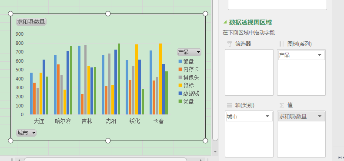Click the 优盘 legend label
Image resolution: width=344 pixels, height=161 pixels.
coord(188,101)
